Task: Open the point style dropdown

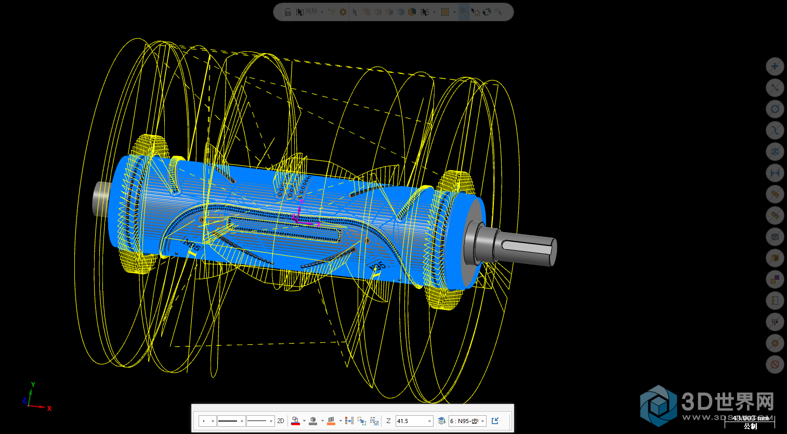Action: 207,421
